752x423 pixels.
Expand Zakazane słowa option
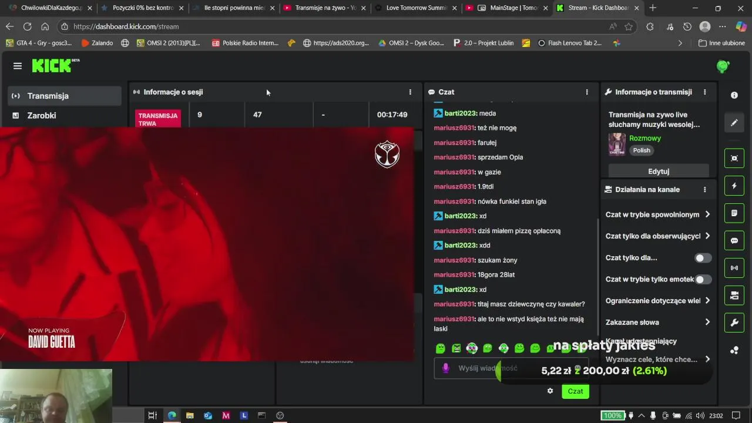pyautogui.click(x=658, y=322)
